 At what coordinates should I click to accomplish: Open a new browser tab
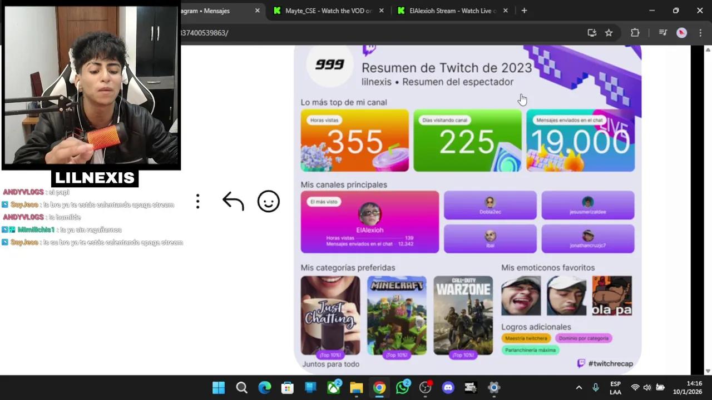(524, 11)
